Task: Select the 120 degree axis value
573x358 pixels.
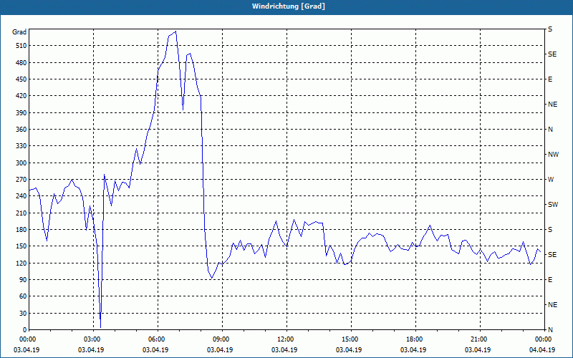Action: (x=21, y=263)
